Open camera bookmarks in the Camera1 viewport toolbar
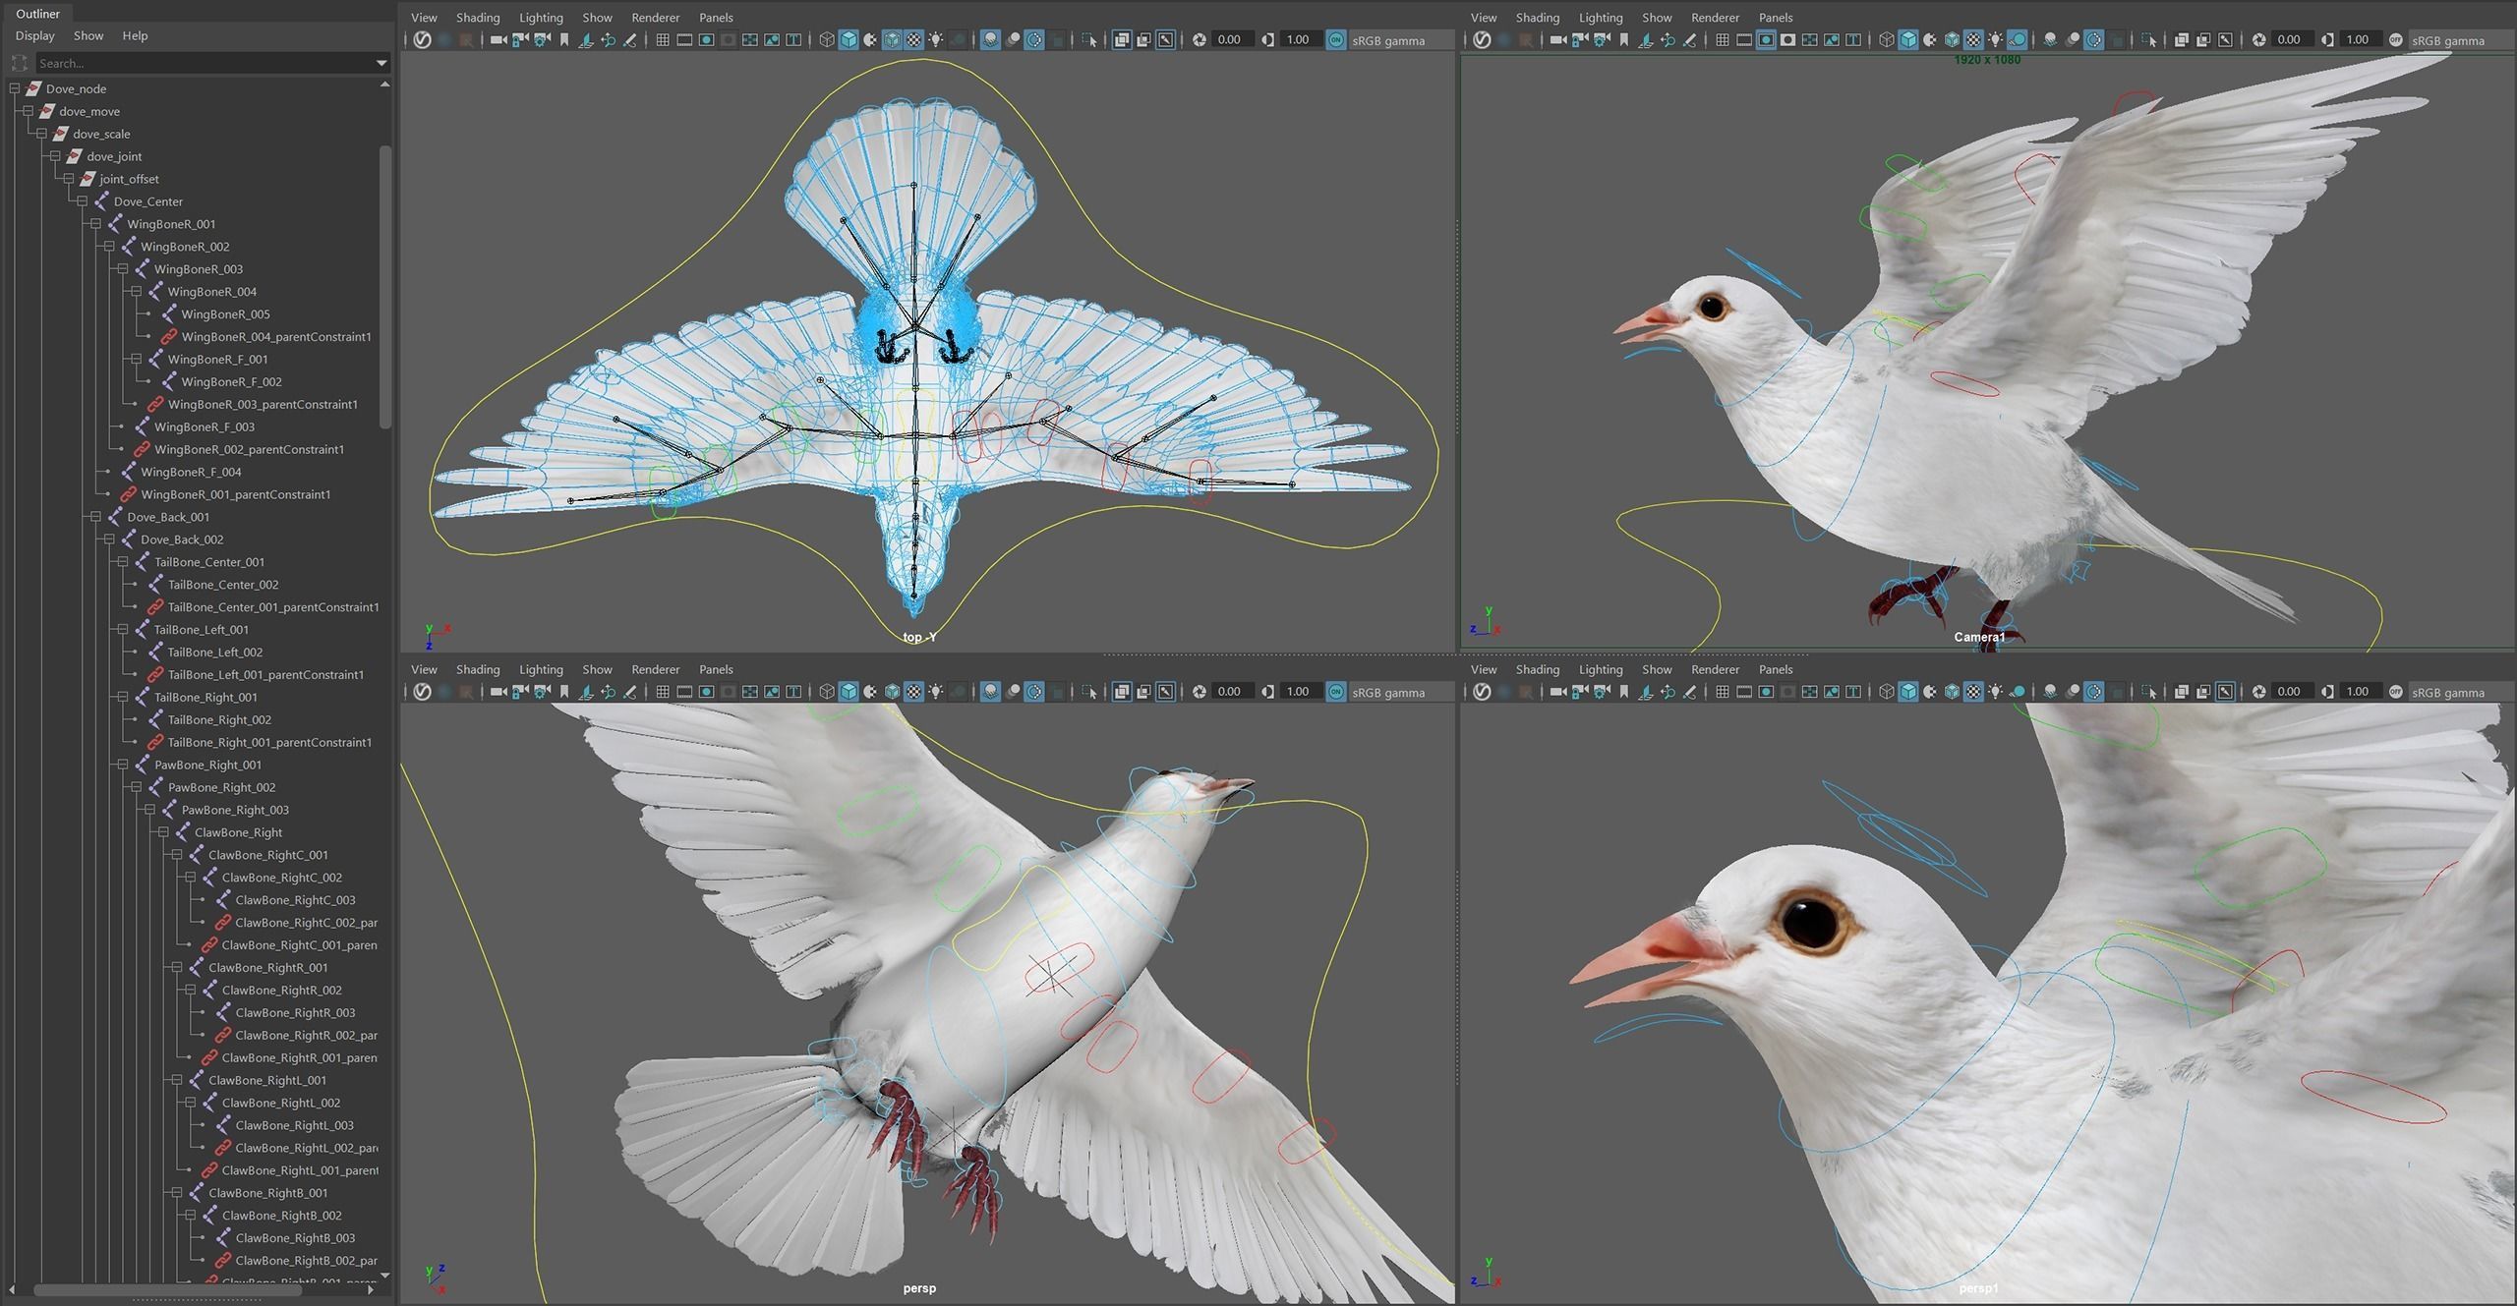 [1624, 40]
